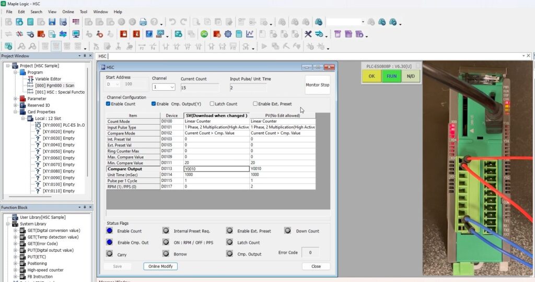Open the Edit menu
Viewport: 535px width, 282px height.
point(21,11)
